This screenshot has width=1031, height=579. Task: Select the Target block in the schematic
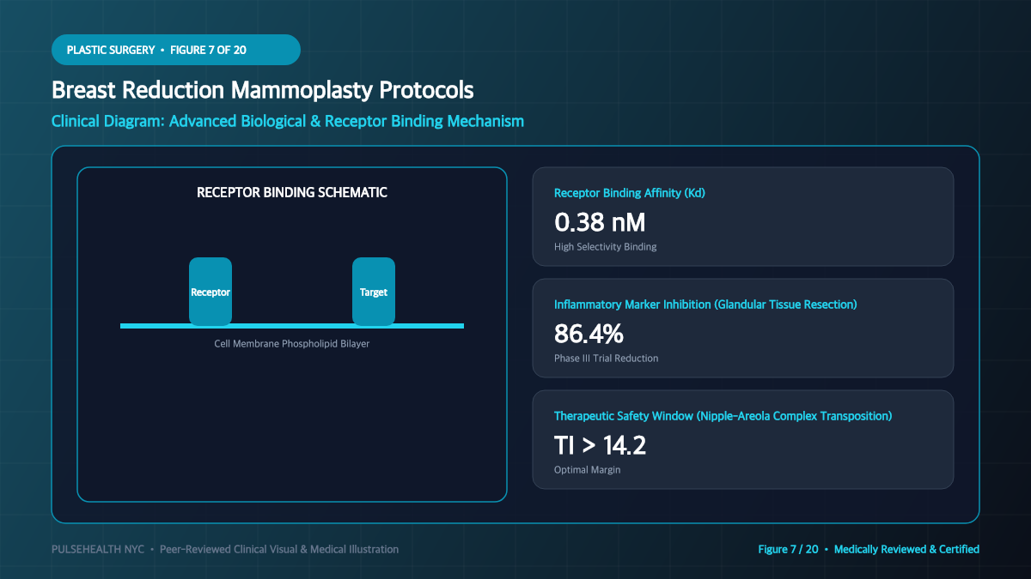tap(374, 292)
